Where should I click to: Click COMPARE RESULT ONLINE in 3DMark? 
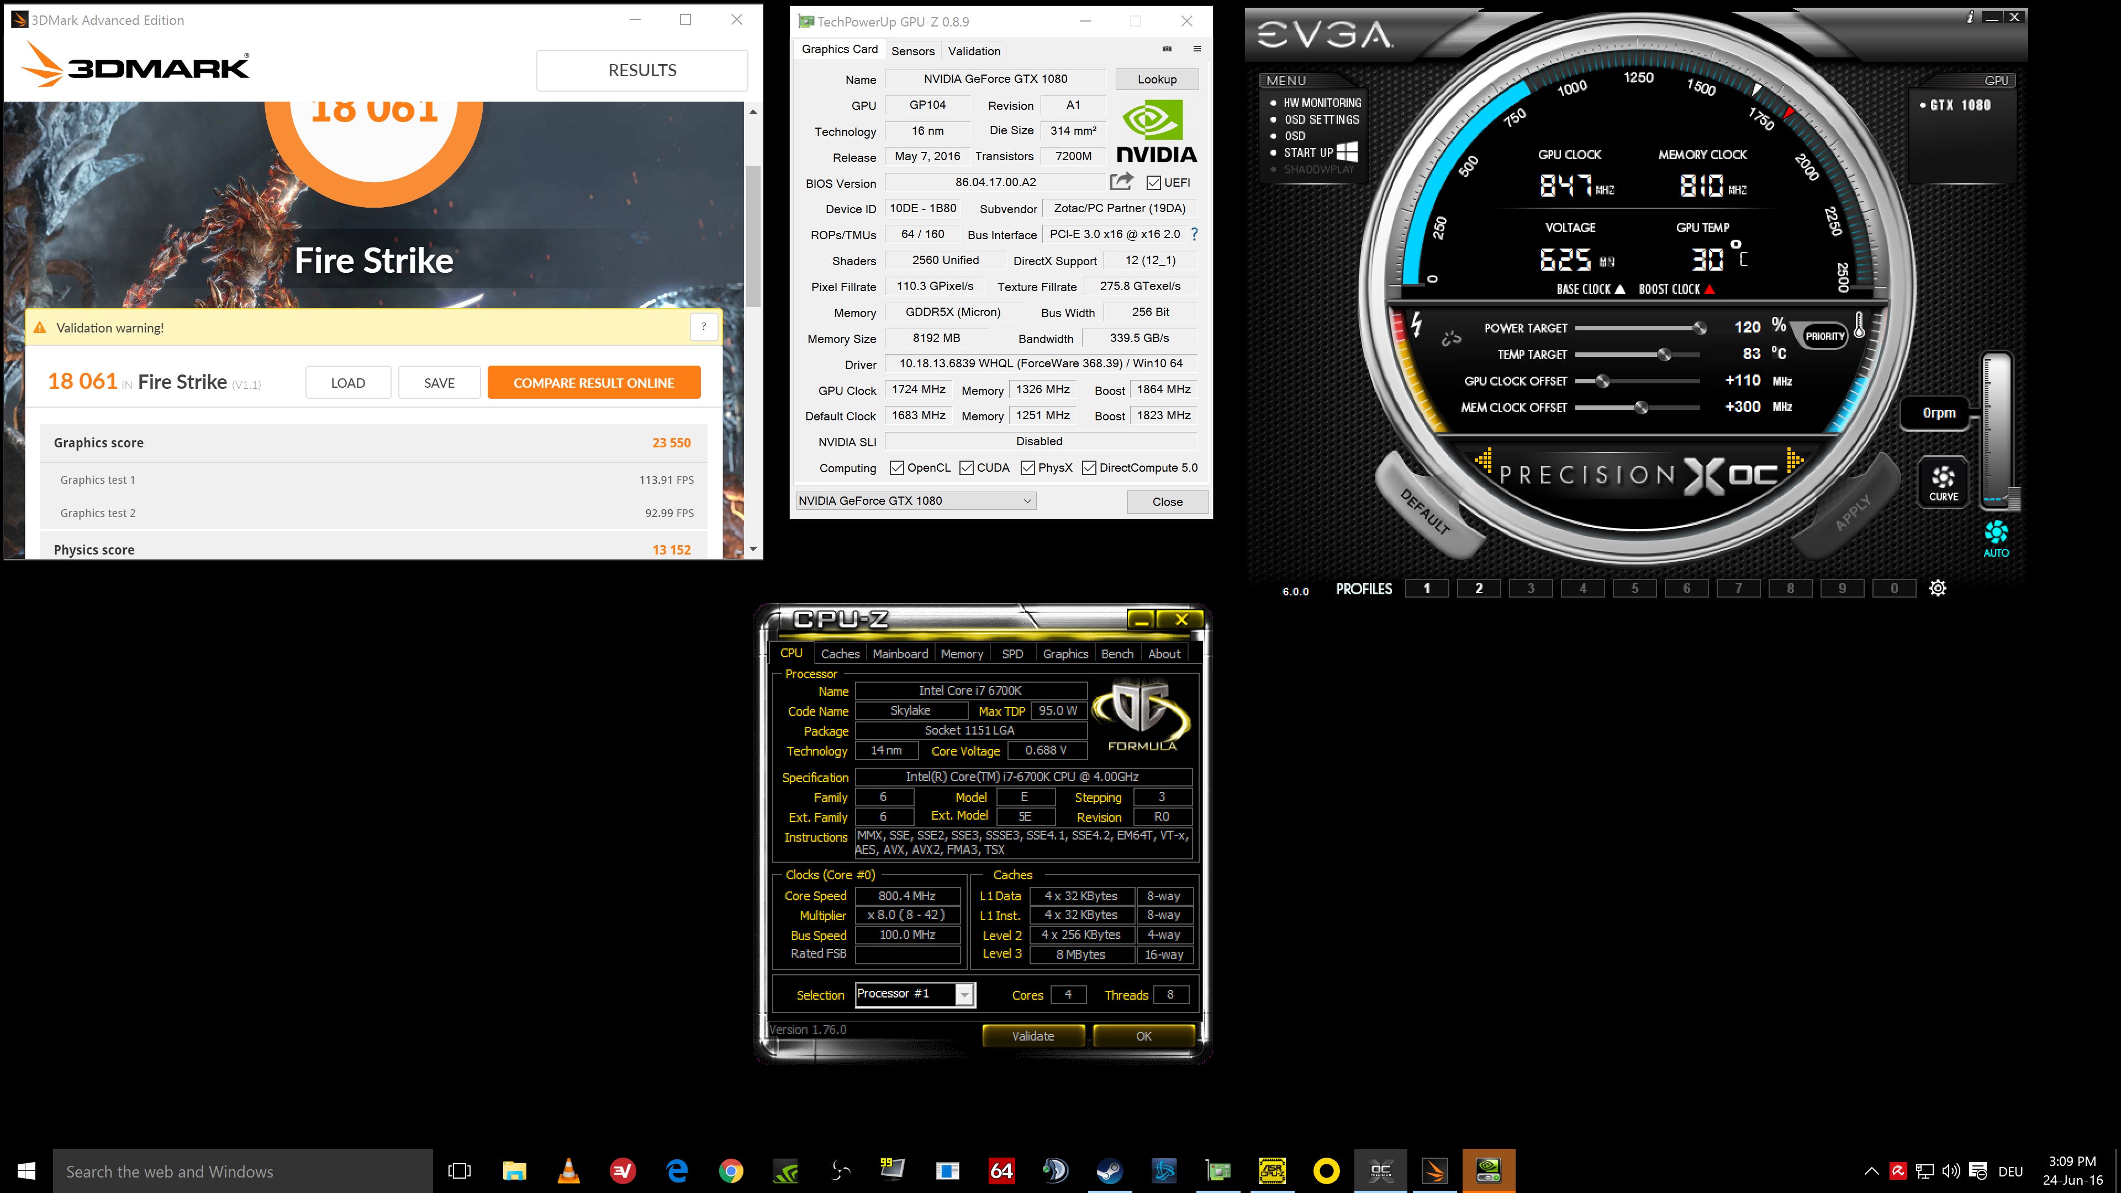594,382
